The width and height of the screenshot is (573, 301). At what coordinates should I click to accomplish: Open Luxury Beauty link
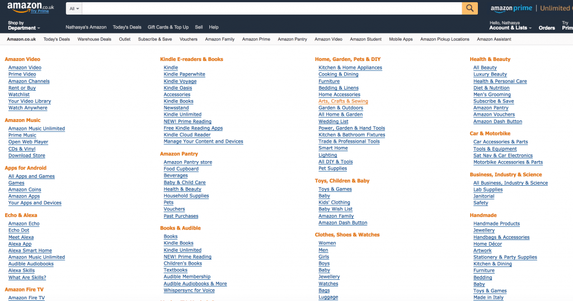490,74
